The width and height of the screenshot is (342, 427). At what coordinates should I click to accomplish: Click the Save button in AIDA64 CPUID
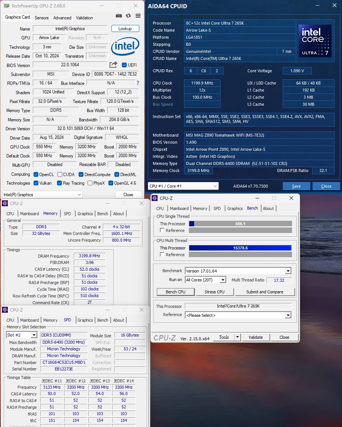(296, 186)
